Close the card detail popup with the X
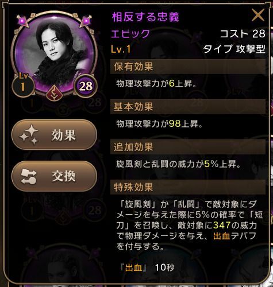This screenshot has height=287, width=273. 258,15
